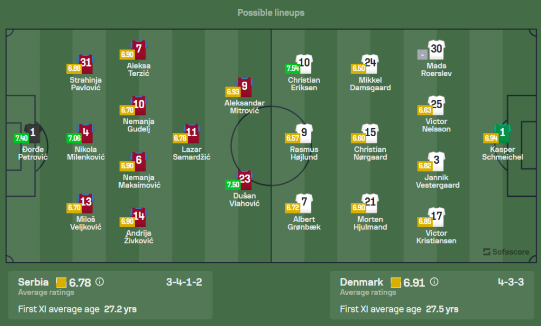Click Serbia's yellow average rating square
Image resolution: width=541 pixels, height=326 pixels.
tap(61, 282)
